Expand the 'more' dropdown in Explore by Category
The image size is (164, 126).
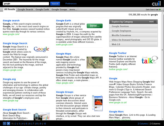click(x=153, y=22)
